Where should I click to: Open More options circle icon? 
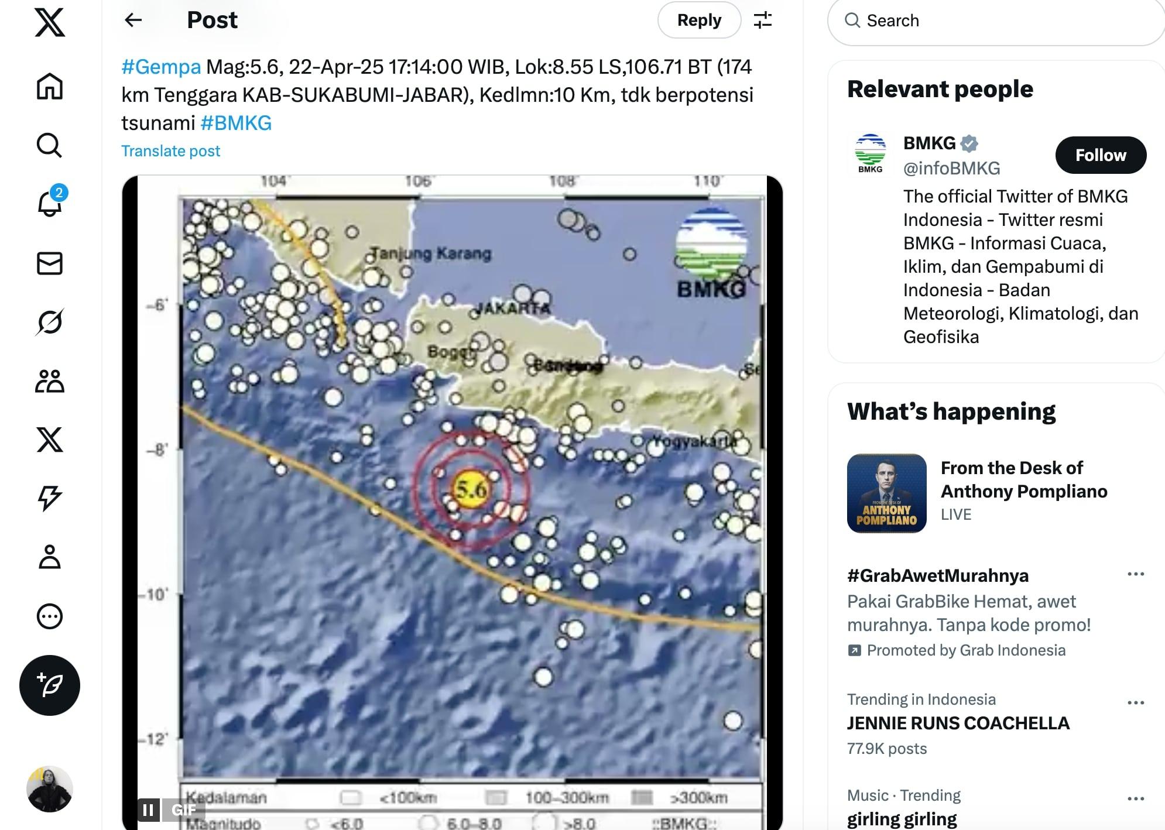click(50, 616)
